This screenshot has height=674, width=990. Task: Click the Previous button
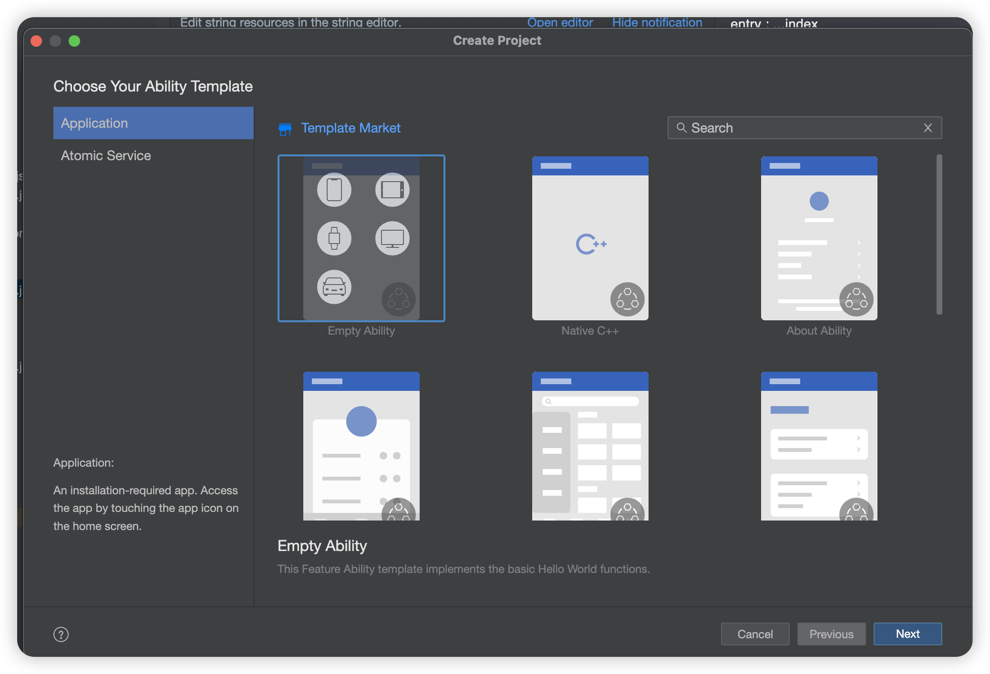831,634
